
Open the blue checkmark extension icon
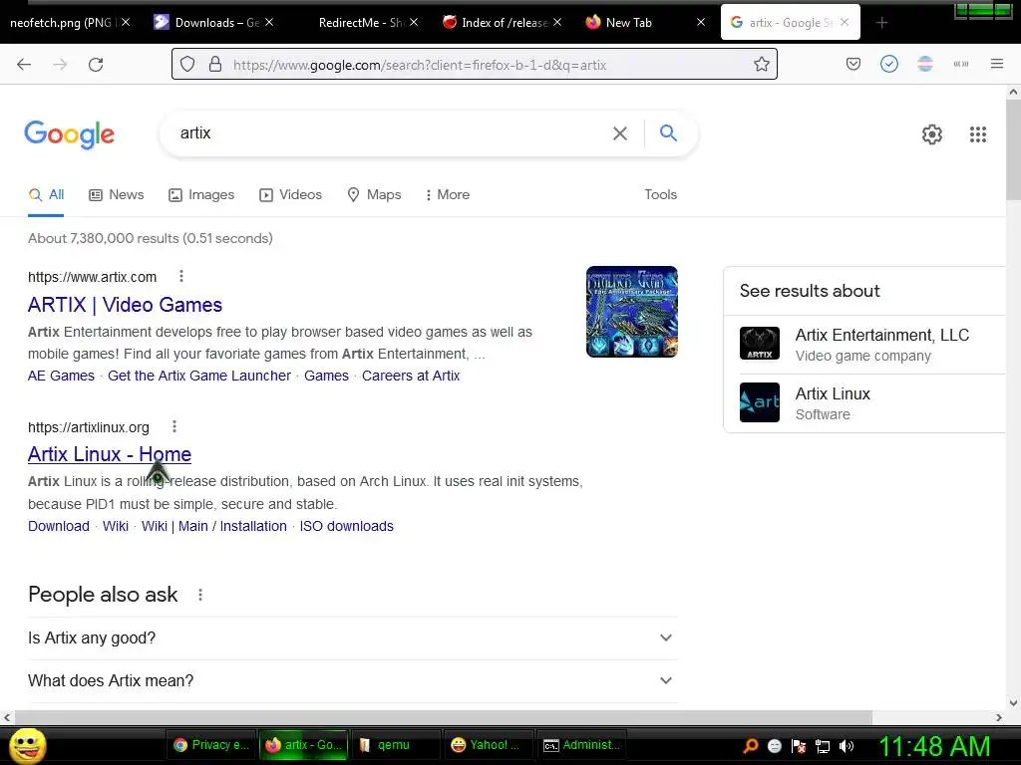[x=888, y=64]
